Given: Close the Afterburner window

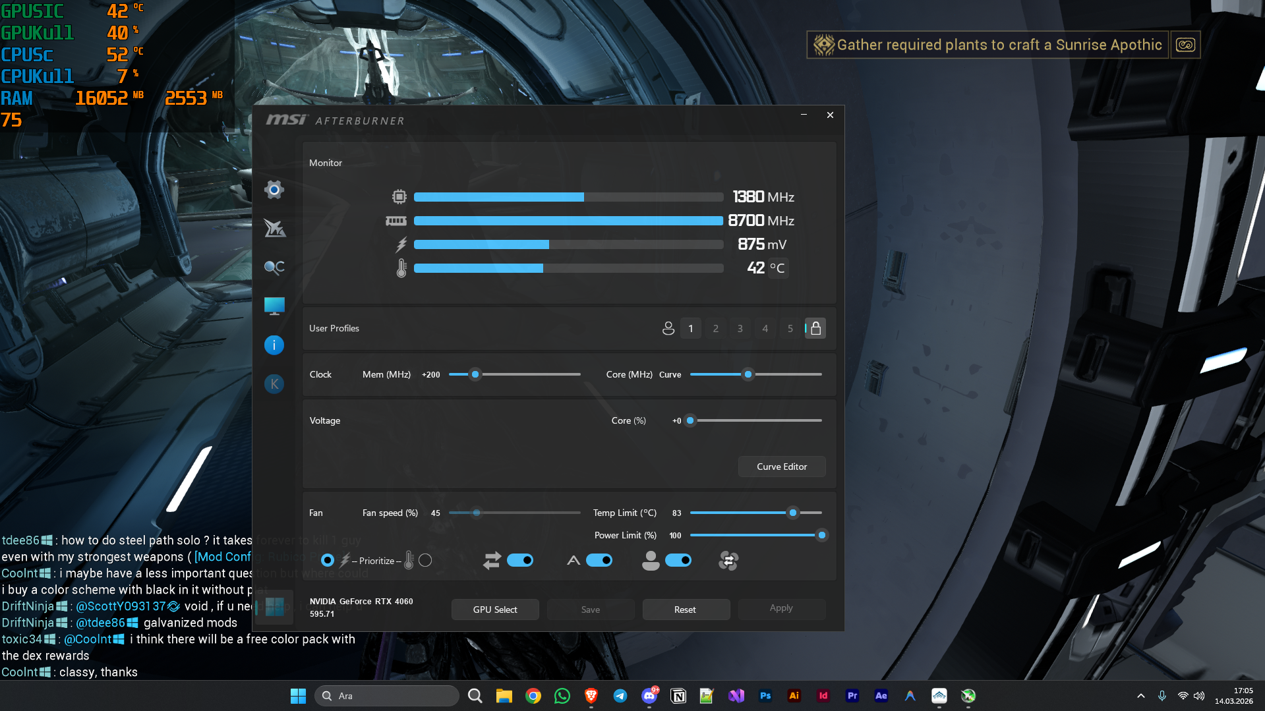Looking at the screenshot, I should (830, 115).
